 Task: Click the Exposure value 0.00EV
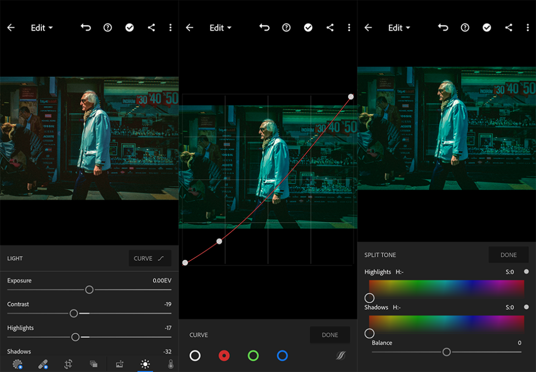[x=162, y=281]
